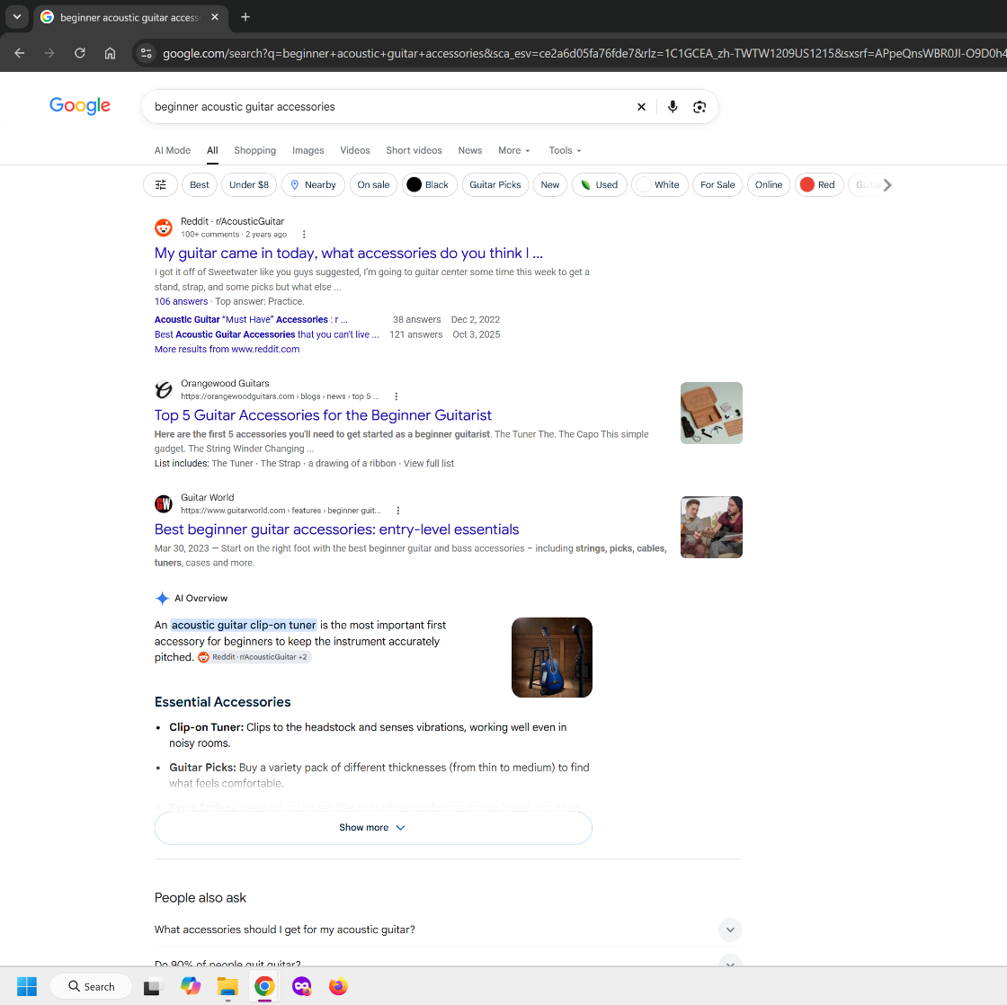Expand 'What accessories should I get' question

(x=449, y=929)
